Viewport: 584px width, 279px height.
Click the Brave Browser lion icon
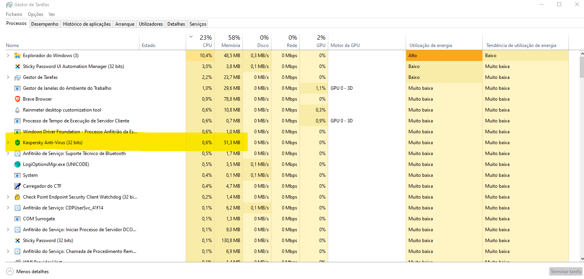[17, 99]
